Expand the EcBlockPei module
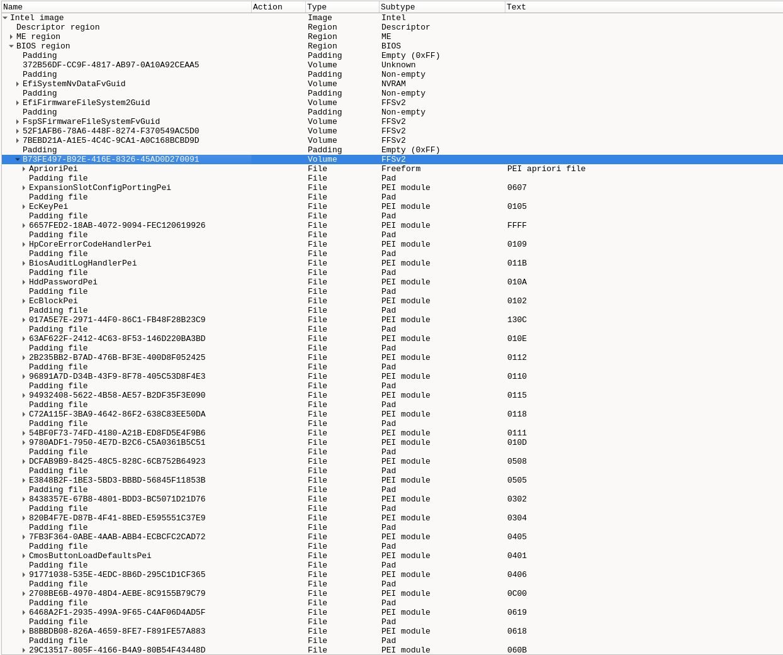 click(24, 301)
